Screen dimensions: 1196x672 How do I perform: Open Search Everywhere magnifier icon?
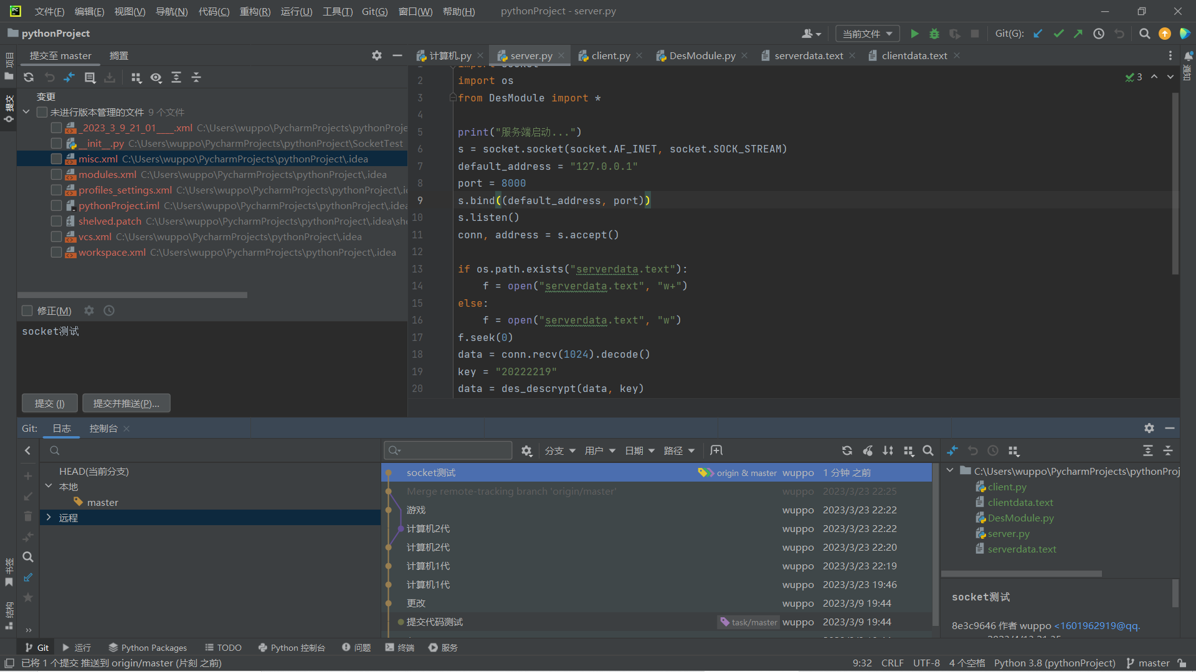click(x=1144, y=34)
